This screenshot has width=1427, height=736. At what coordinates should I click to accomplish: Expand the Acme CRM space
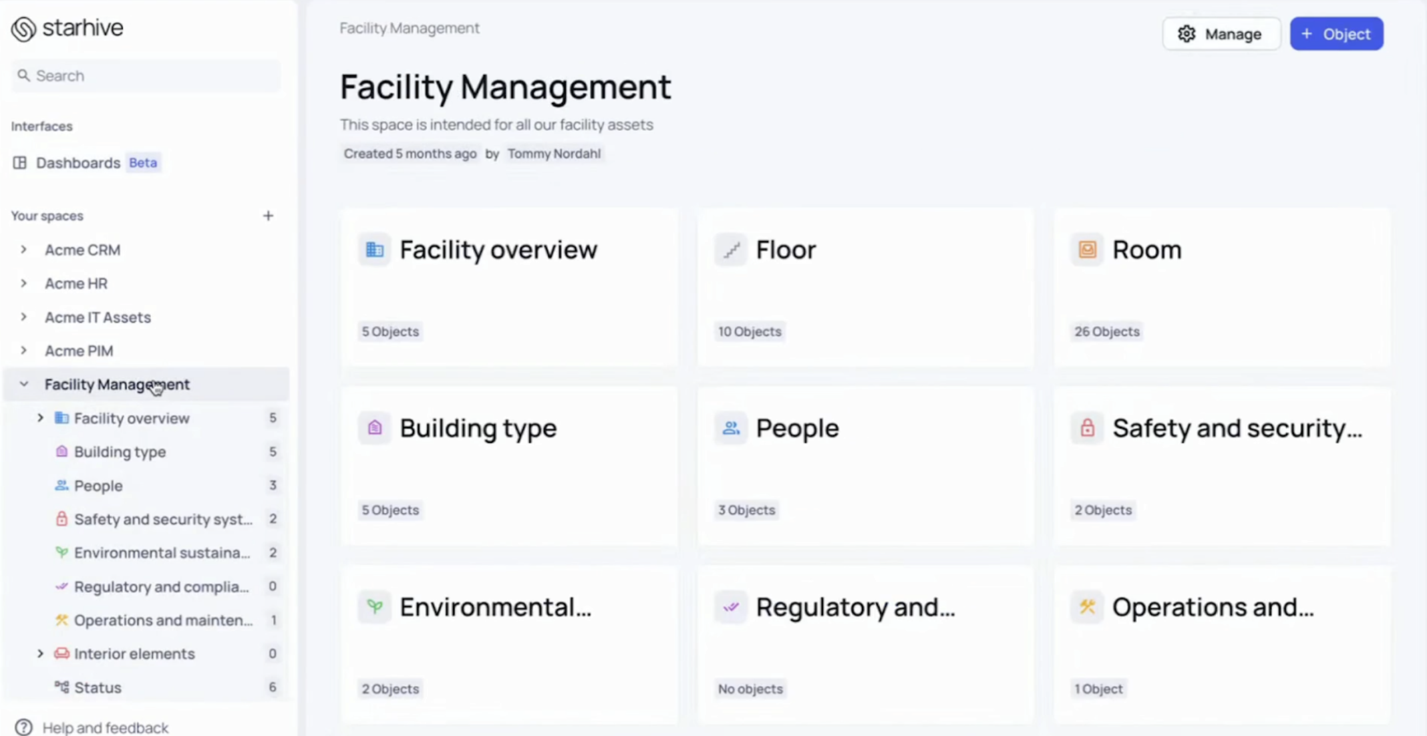pyautogui.click(x=24, y=249)
